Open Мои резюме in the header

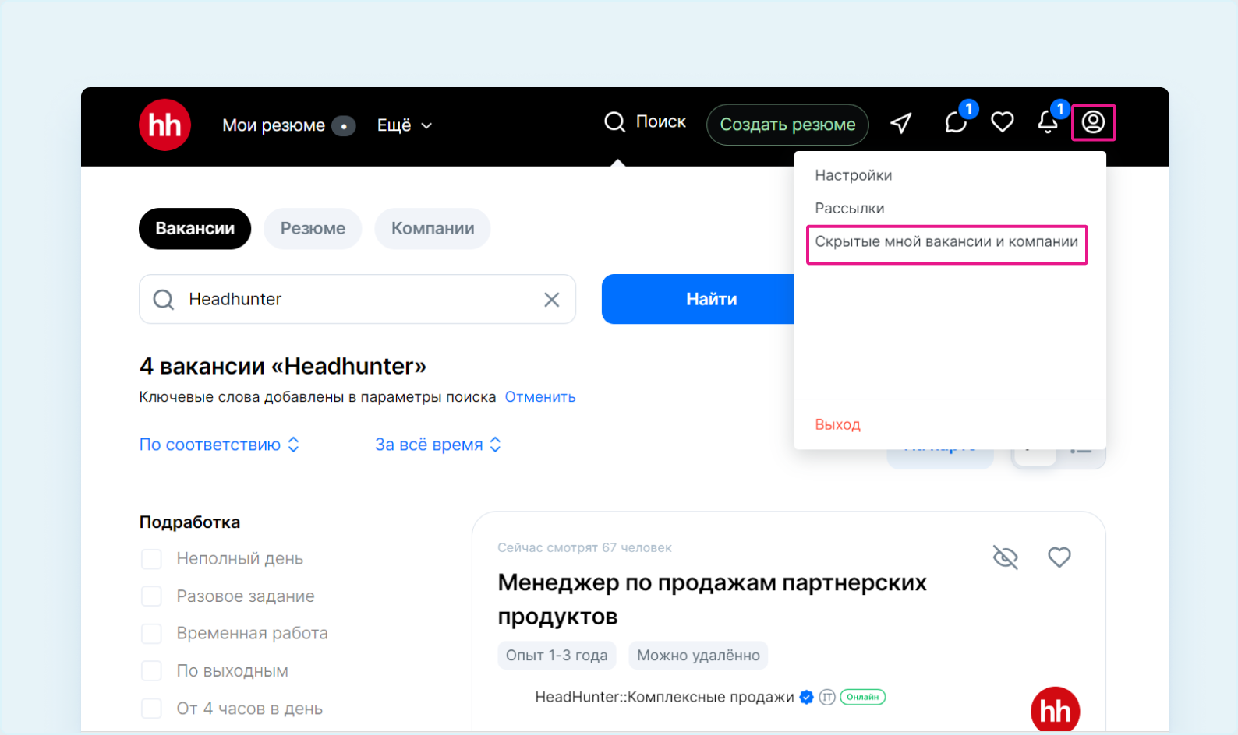[x=274, y=125]
